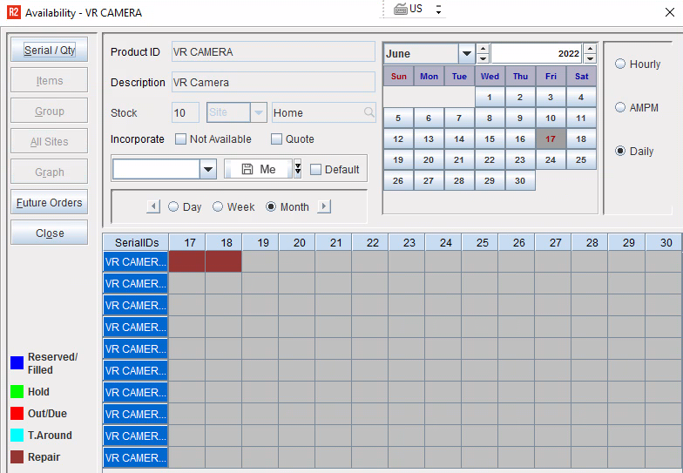Select the Hourly radio button
This screenshot has width=683, height=473.
pyautogui.click(x=620, y=64)
